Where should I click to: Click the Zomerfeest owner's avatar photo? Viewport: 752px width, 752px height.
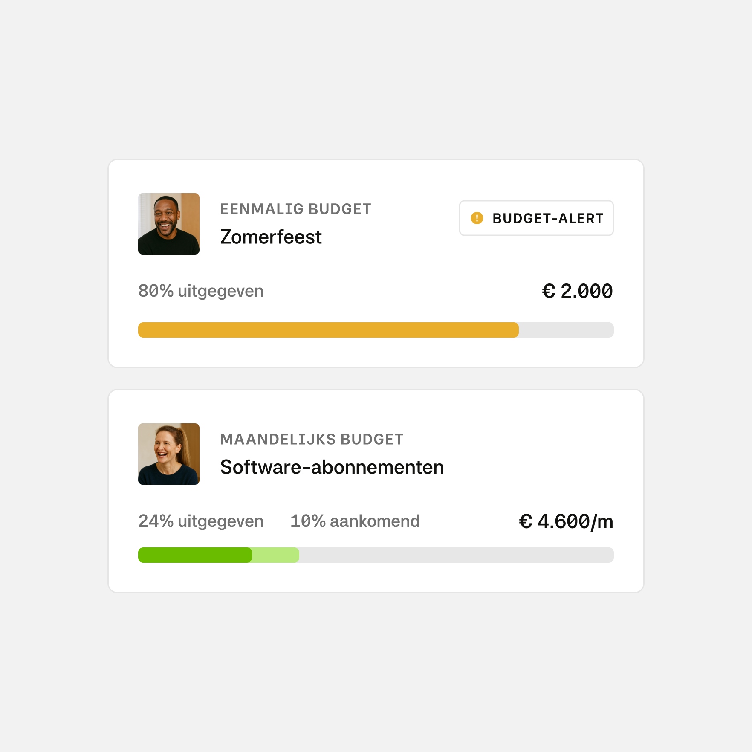click(169, 224)
